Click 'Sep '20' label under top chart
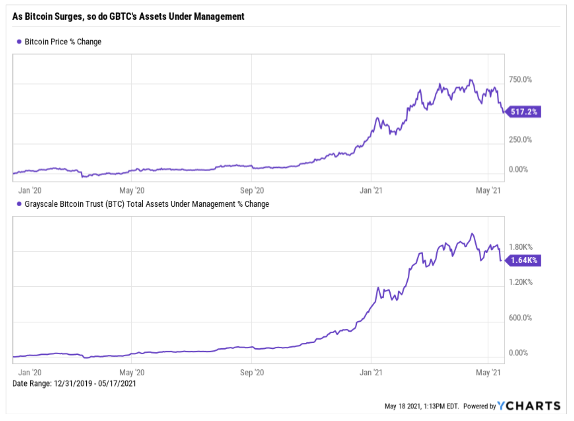The width and height of the screenshot is (574, 421). click(x=252, y=191)
